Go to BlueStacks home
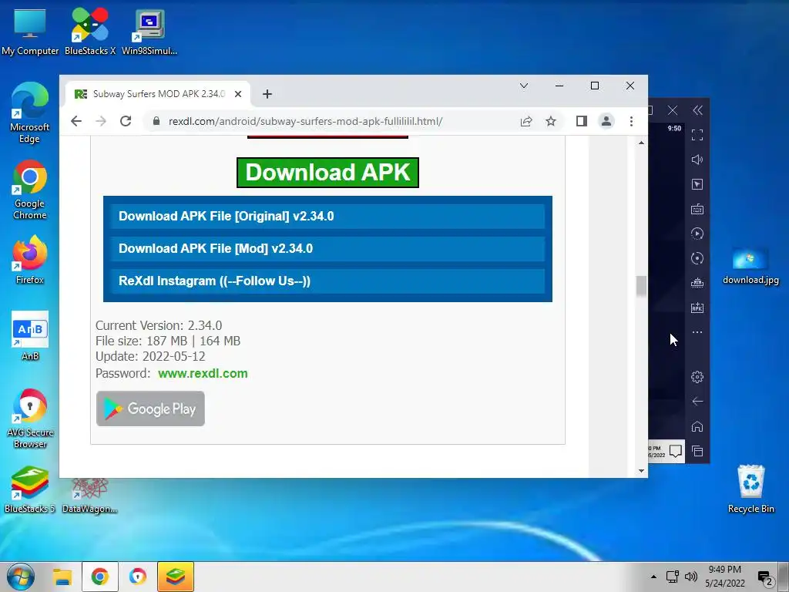 pyautogui.click(x=697, y=426)
